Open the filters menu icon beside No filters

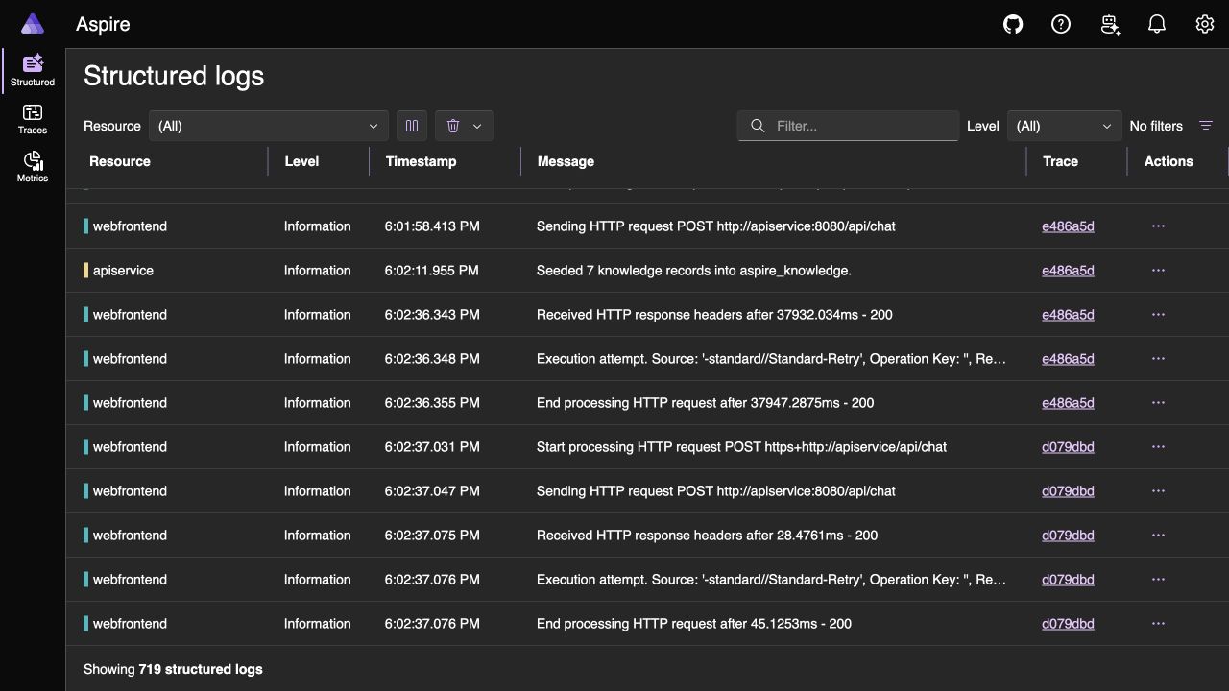coord(1206,126)
